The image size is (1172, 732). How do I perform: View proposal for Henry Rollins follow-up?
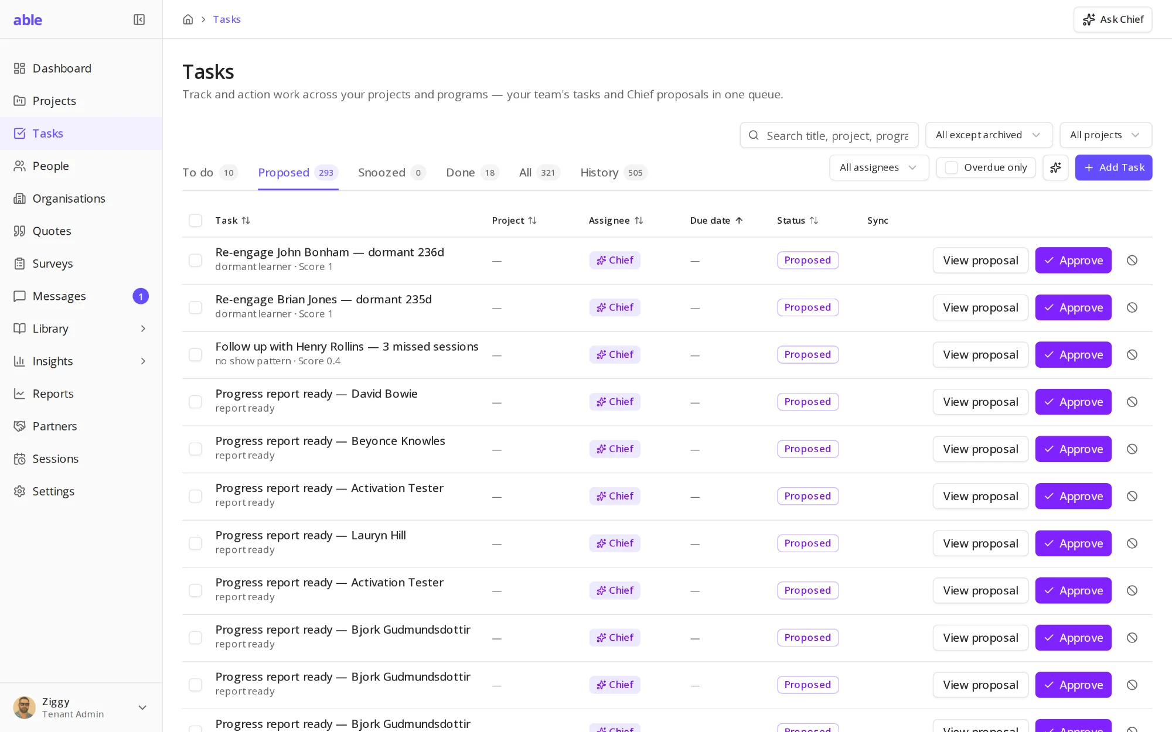pos(980,355)
